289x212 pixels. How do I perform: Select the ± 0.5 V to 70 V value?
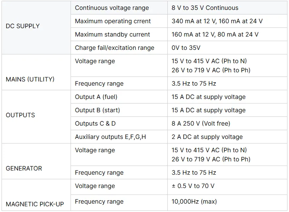pyautogui.click(x=193, y=186)
